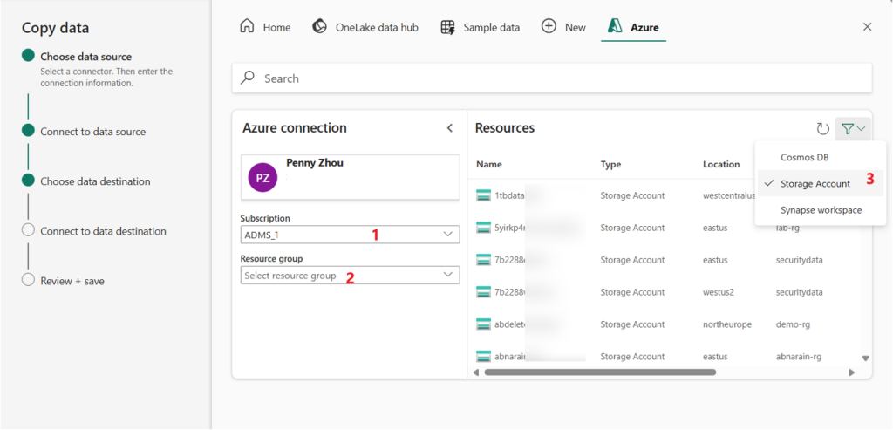Click the demo-rg resource group cell
The image size is (893, 430).
tap(793, 324)
